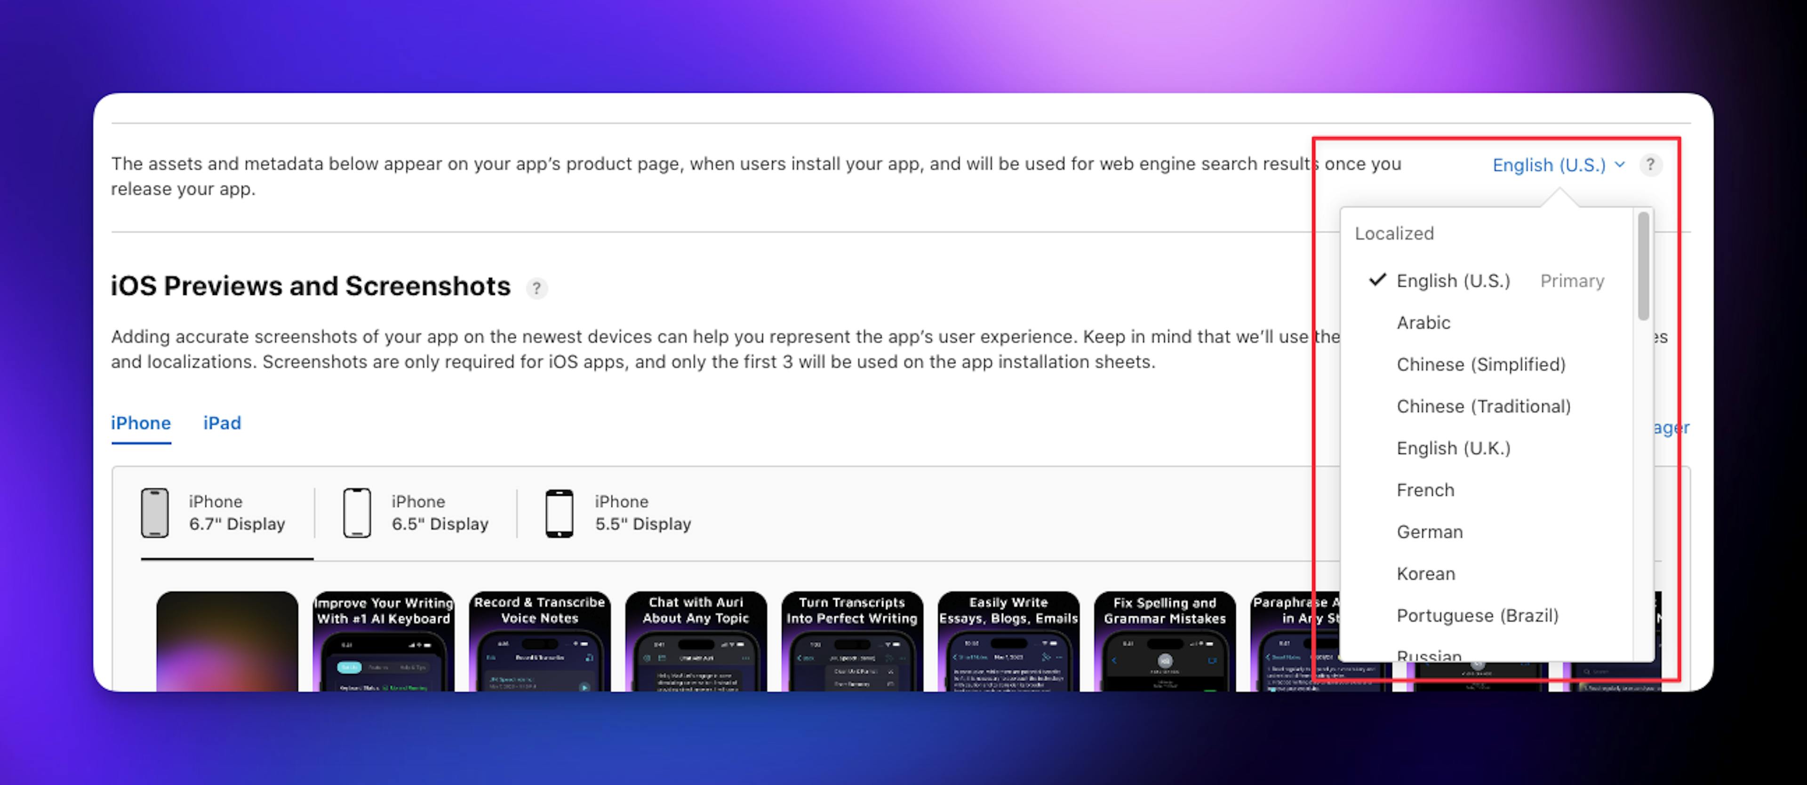
Task: Open the 'Chat with Auri' screenshot thumbnail
Action: 695,642
